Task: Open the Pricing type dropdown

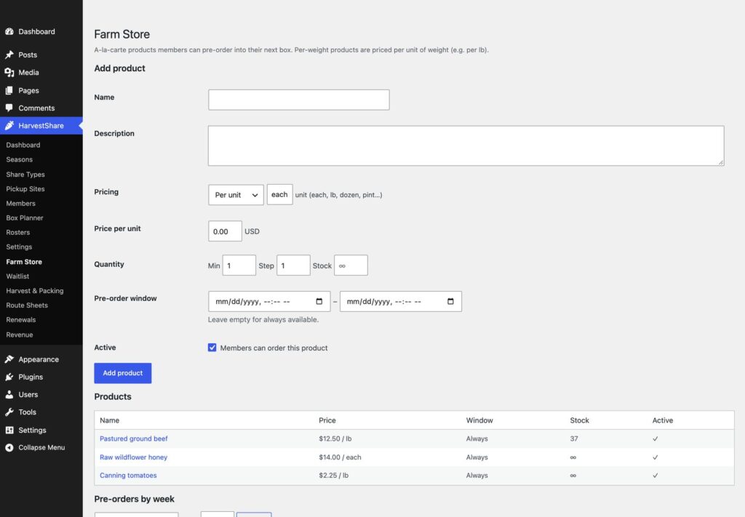Action: (236, 195)
